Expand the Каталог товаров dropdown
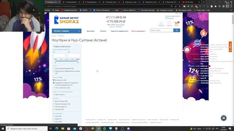This screenshot has height=131, width=234. 67,31
